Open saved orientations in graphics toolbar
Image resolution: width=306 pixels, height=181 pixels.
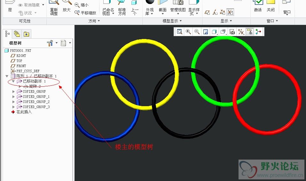coord(223,32)
